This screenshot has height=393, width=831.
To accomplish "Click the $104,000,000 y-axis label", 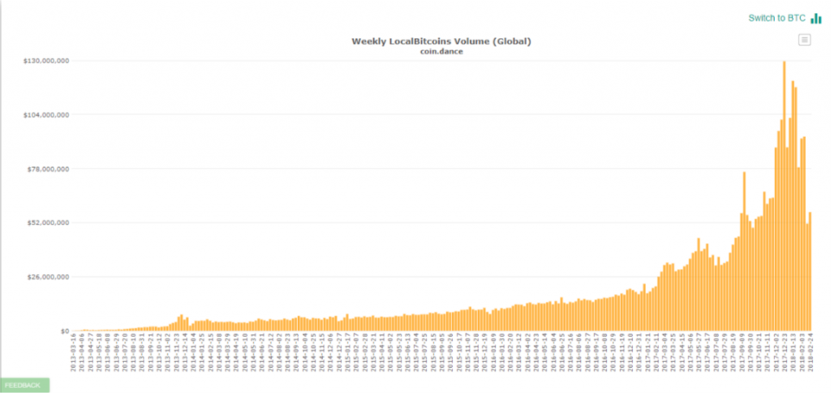I will 45,115.
